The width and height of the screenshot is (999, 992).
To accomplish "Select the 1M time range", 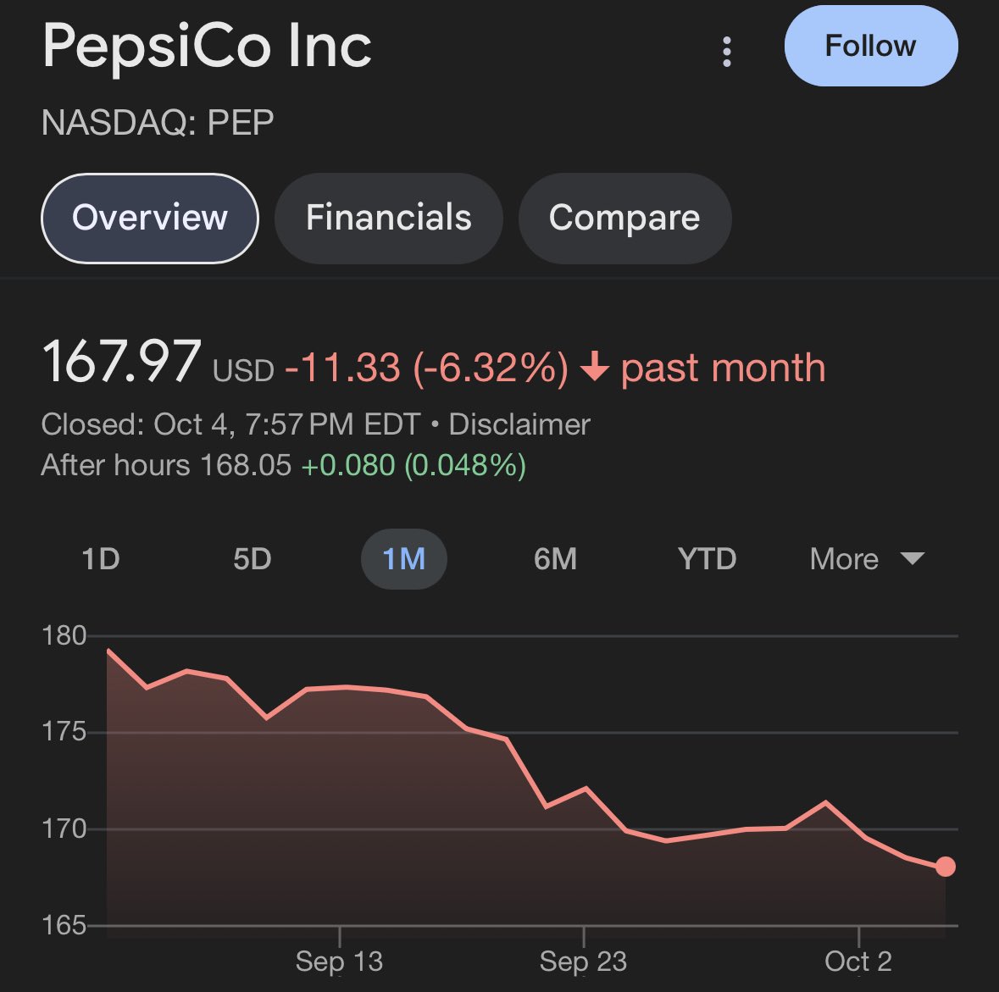I will pos(403,559).
